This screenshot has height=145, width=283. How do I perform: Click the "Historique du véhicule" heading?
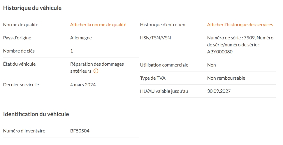(32, 8)
